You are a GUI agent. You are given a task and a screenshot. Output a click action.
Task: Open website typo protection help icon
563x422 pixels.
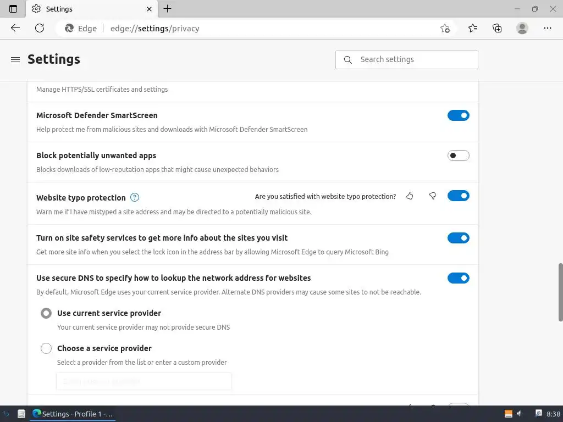(x=135, y=197)
